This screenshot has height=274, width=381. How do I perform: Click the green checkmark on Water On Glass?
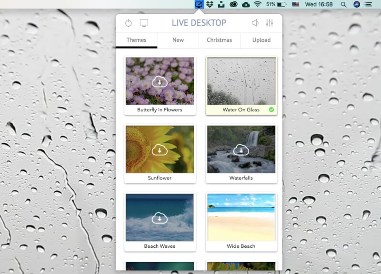[271, 110]
